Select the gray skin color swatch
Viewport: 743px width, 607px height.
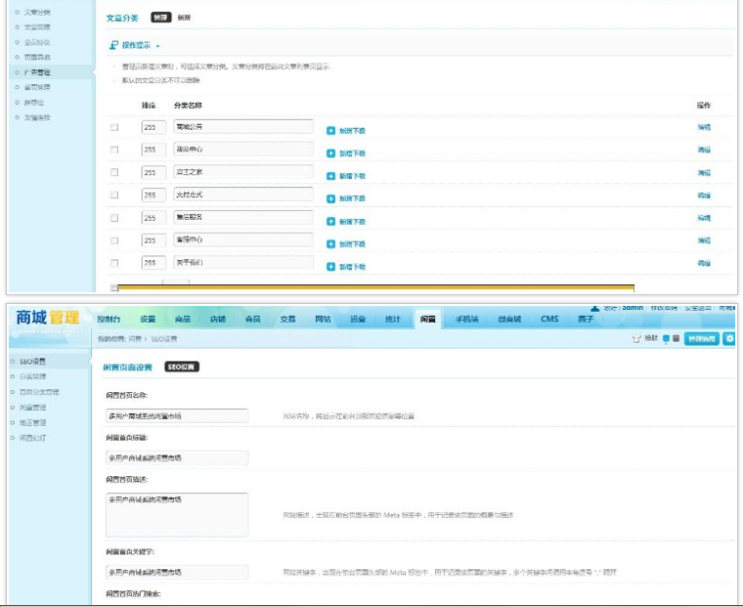[x=677, y=338]
